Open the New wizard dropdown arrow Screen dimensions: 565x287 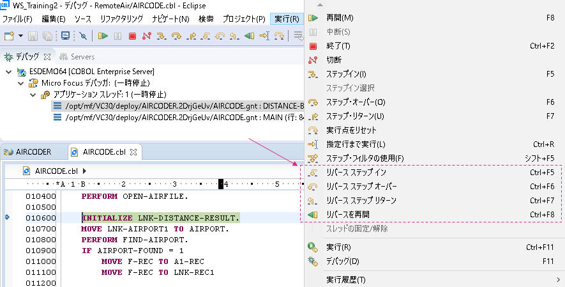coord(20,36)
